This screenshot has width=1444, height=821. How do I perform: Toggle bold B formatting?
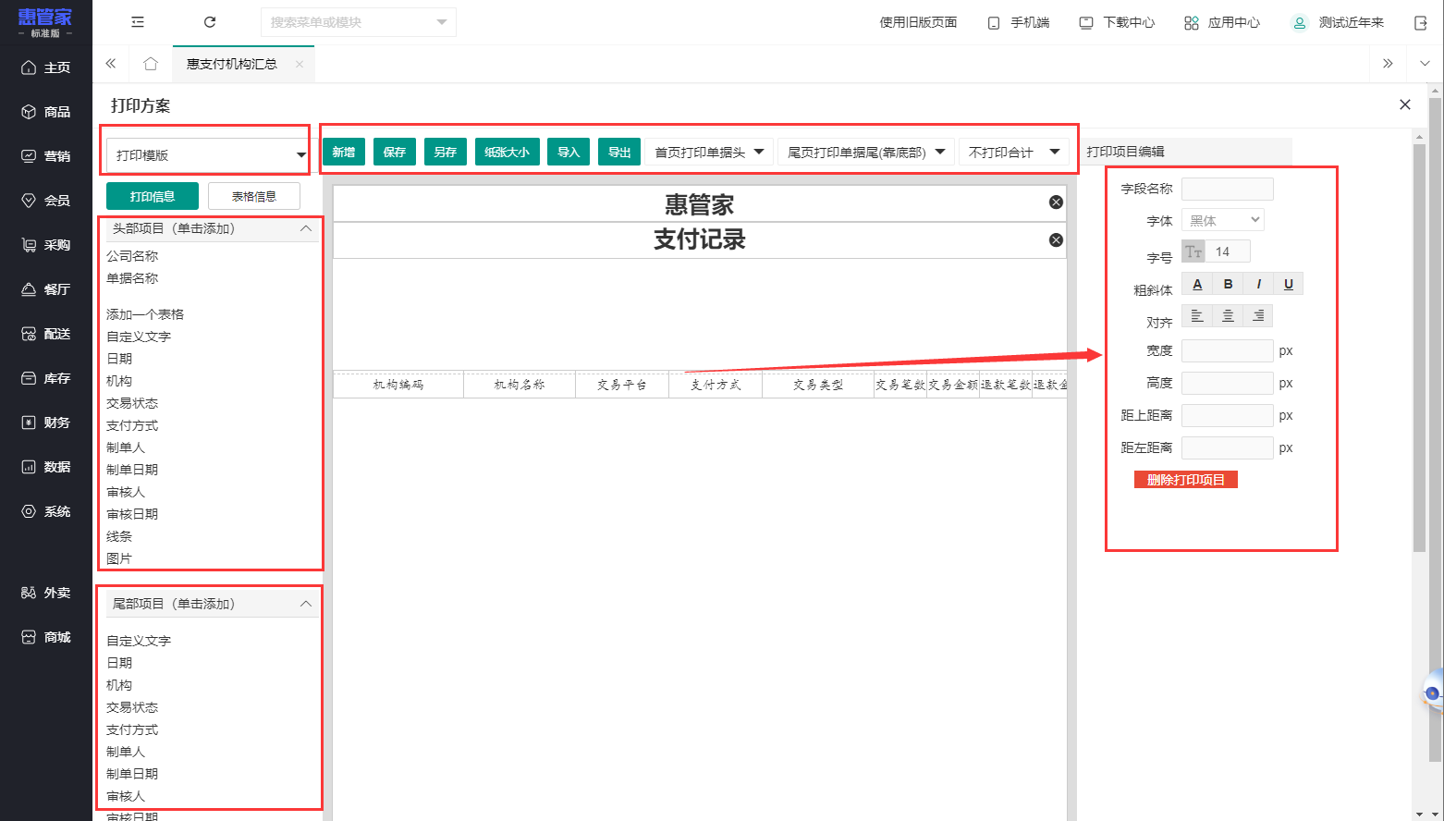[x=1228, y=284]
